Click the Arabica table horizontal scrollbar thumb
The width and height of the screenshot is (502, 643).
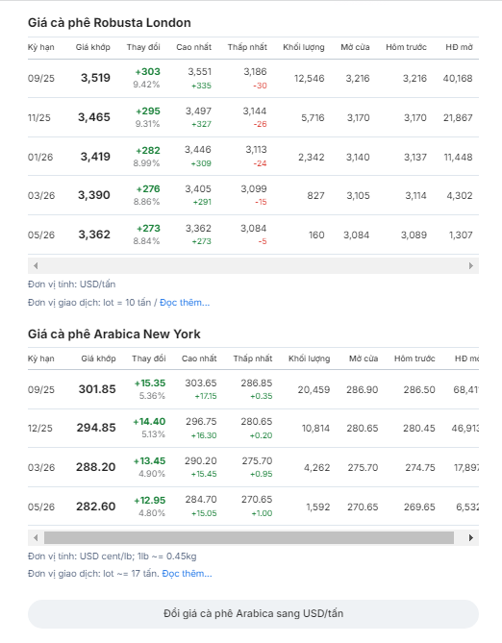point(249,537)
